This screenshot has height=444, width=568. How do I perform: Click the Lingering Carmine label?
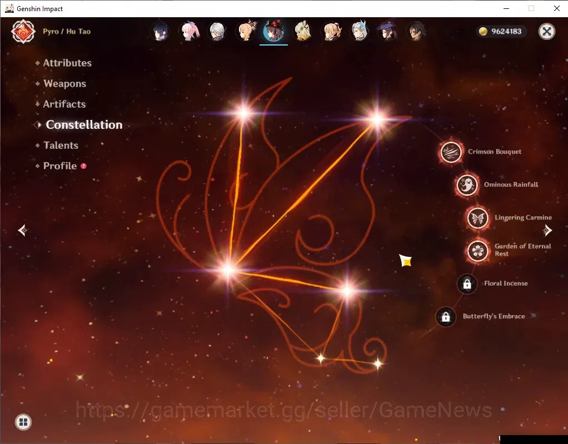pyautogui.click(x=524, y=218)
